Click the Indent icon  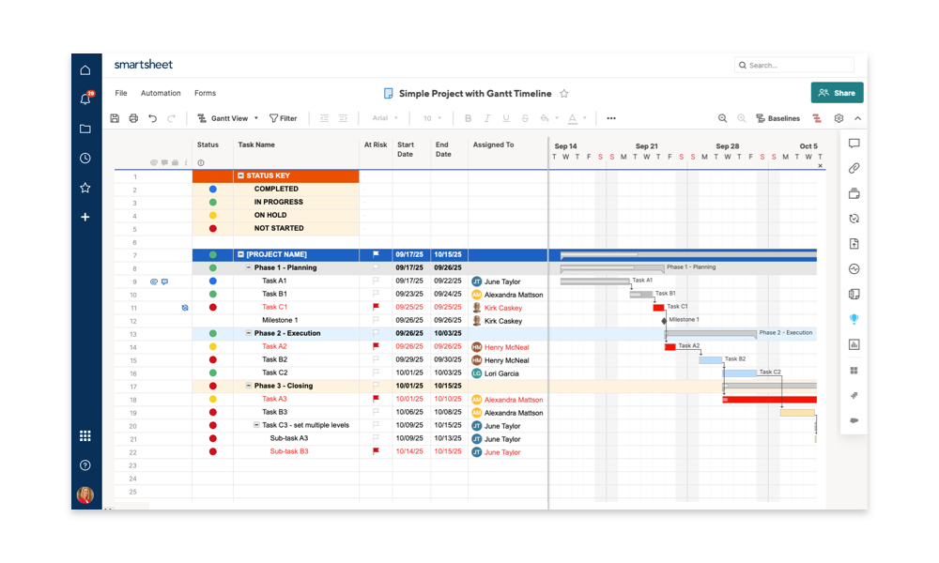click(x=343, y=118)
